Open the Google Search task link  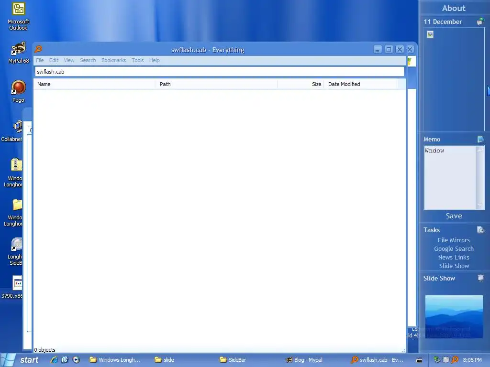(454, 248)
